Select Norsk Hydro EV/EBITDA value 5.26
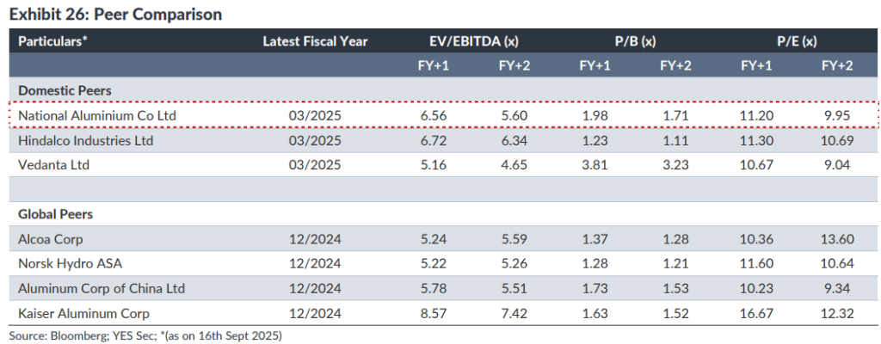The image size is (881, 344). pos(514,264)
